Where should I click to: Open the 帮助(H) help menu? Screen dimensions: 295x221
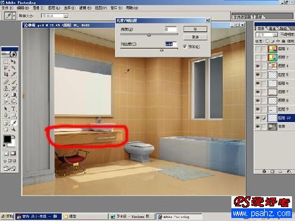132,8
